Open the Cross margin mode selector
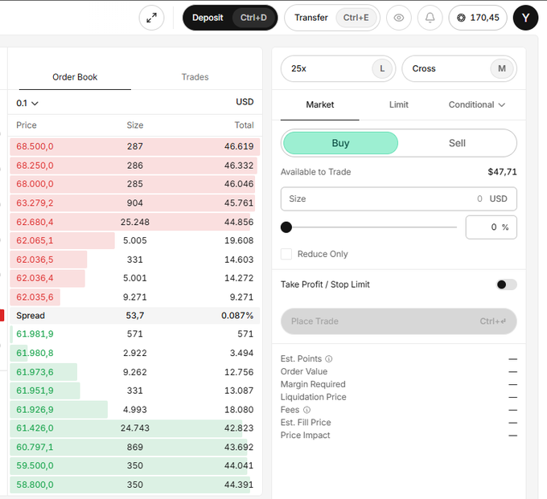This screenshot has height=499, width=547. 459,68
